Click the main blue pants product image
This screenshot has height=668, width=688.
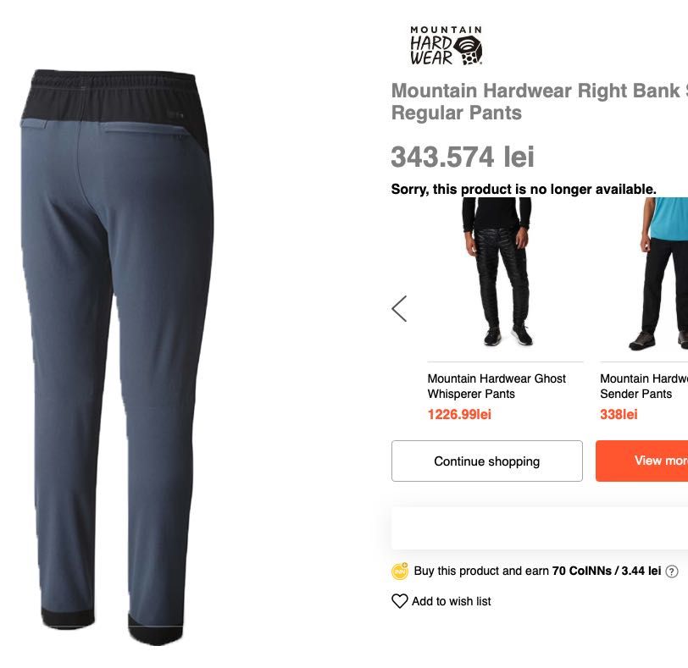click(x=117, y=357)
